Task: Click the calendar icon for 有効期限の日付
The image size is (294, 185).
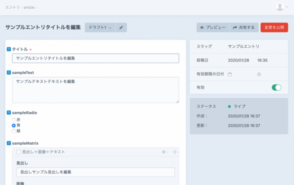Action: pos(230,74)
